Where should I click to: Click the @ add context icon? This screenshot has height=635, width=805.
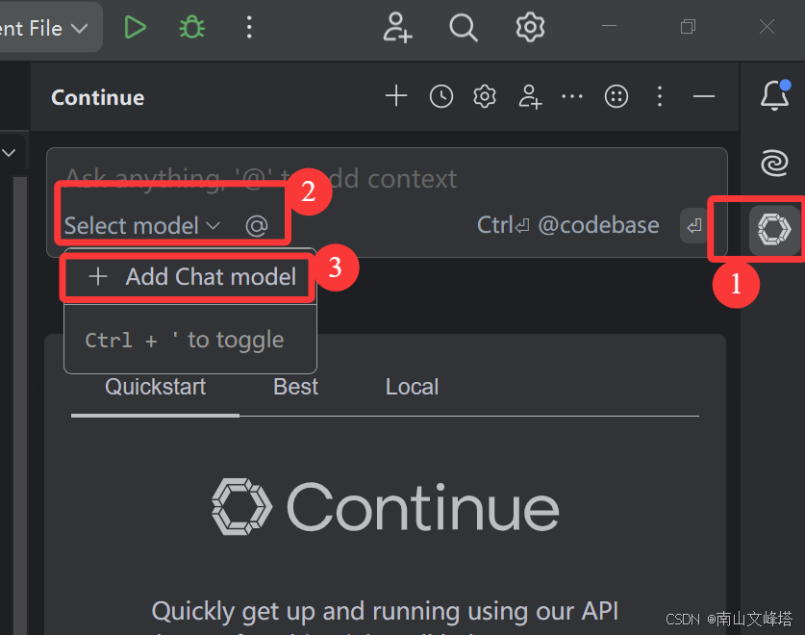257,225
